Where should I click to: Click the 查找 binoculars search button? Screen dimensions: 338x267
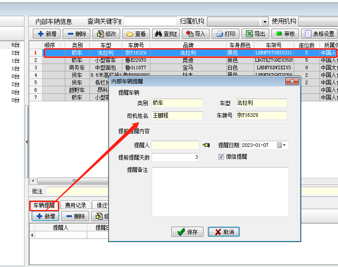coord(166,34)
